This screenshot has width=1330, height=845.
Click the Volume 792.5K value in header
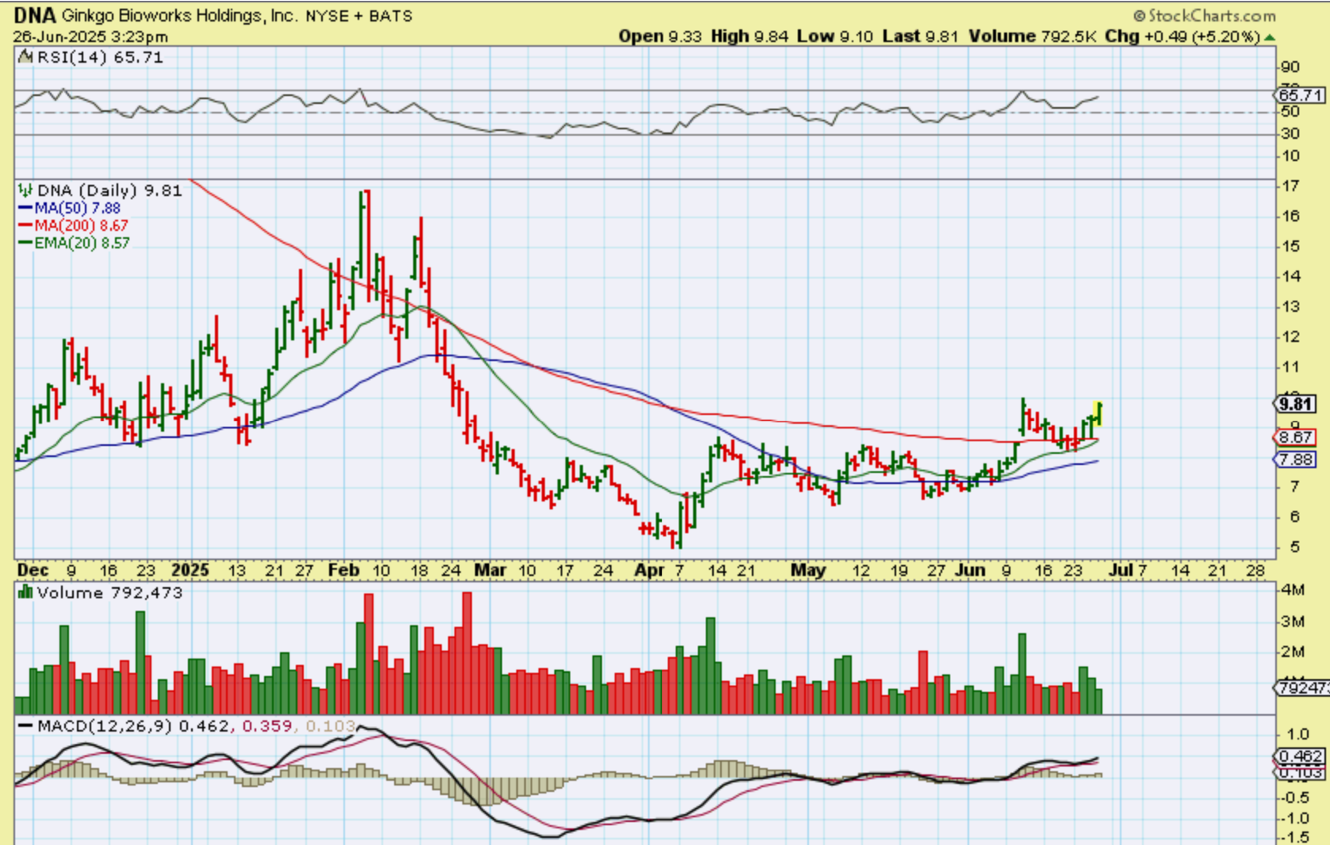point(1031,36)
